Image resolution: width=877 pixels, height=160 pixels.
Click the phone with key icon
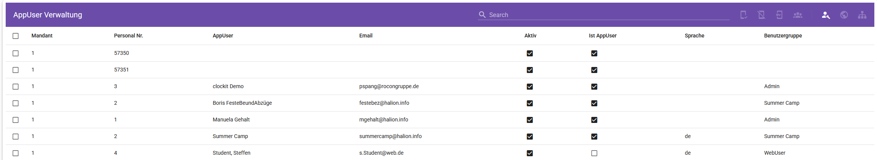(x=779, y=15)
